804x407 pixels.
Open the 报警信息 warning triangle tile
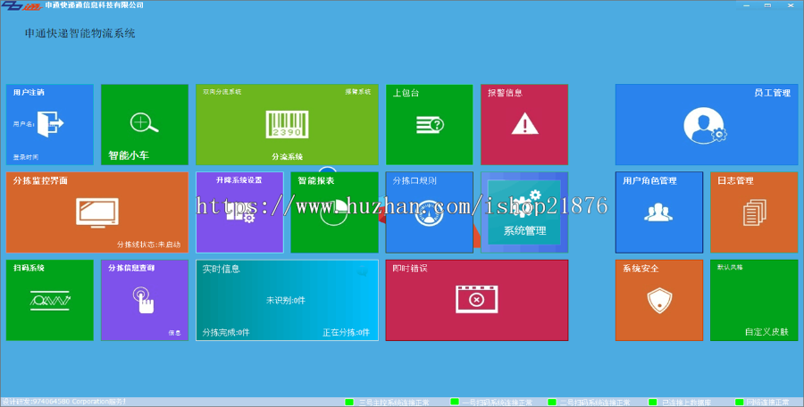524,125
